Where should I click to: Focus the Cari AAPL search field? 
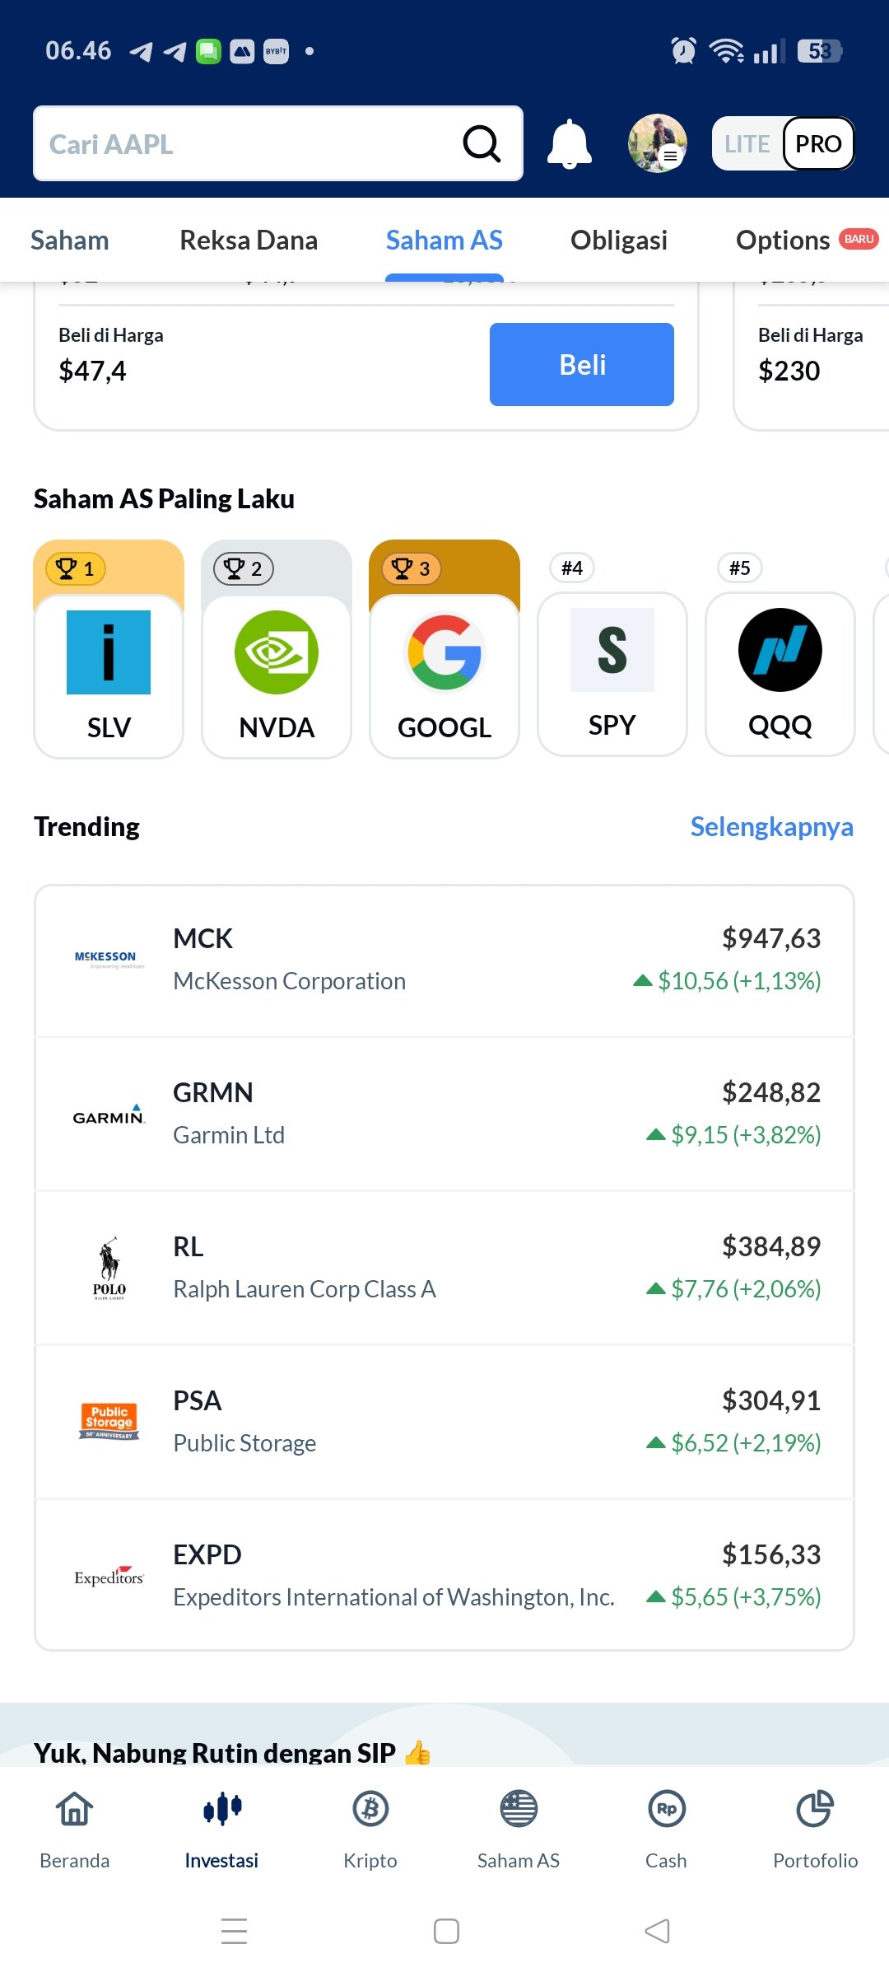247,144
